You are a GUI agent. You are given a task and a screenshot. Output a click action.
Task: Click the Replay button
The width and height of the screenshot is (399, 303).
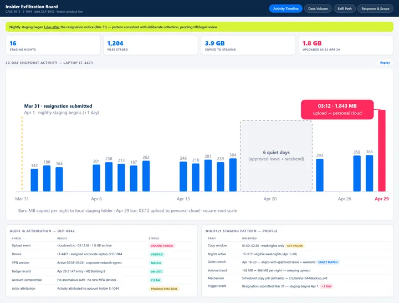pos(385,63)
